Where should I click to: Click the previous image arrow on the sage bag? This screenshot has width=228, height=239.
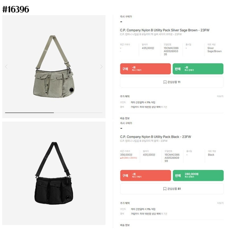click(6, 67)
